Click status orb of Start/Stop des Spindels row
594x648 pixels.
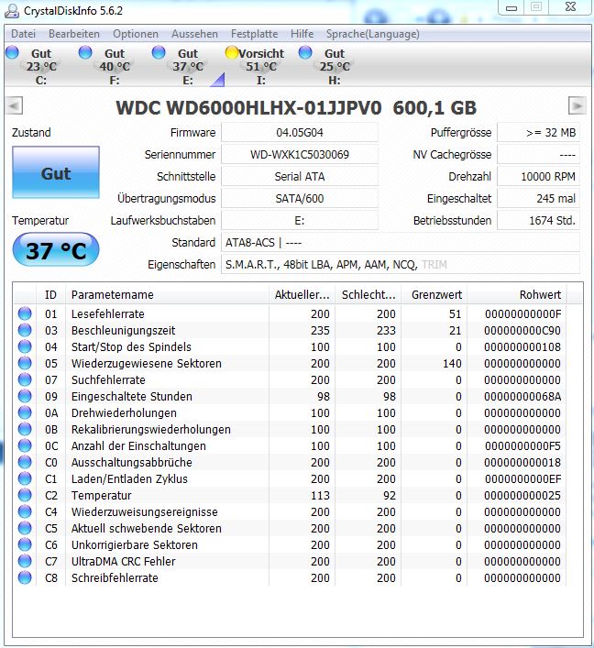point(25,346)
